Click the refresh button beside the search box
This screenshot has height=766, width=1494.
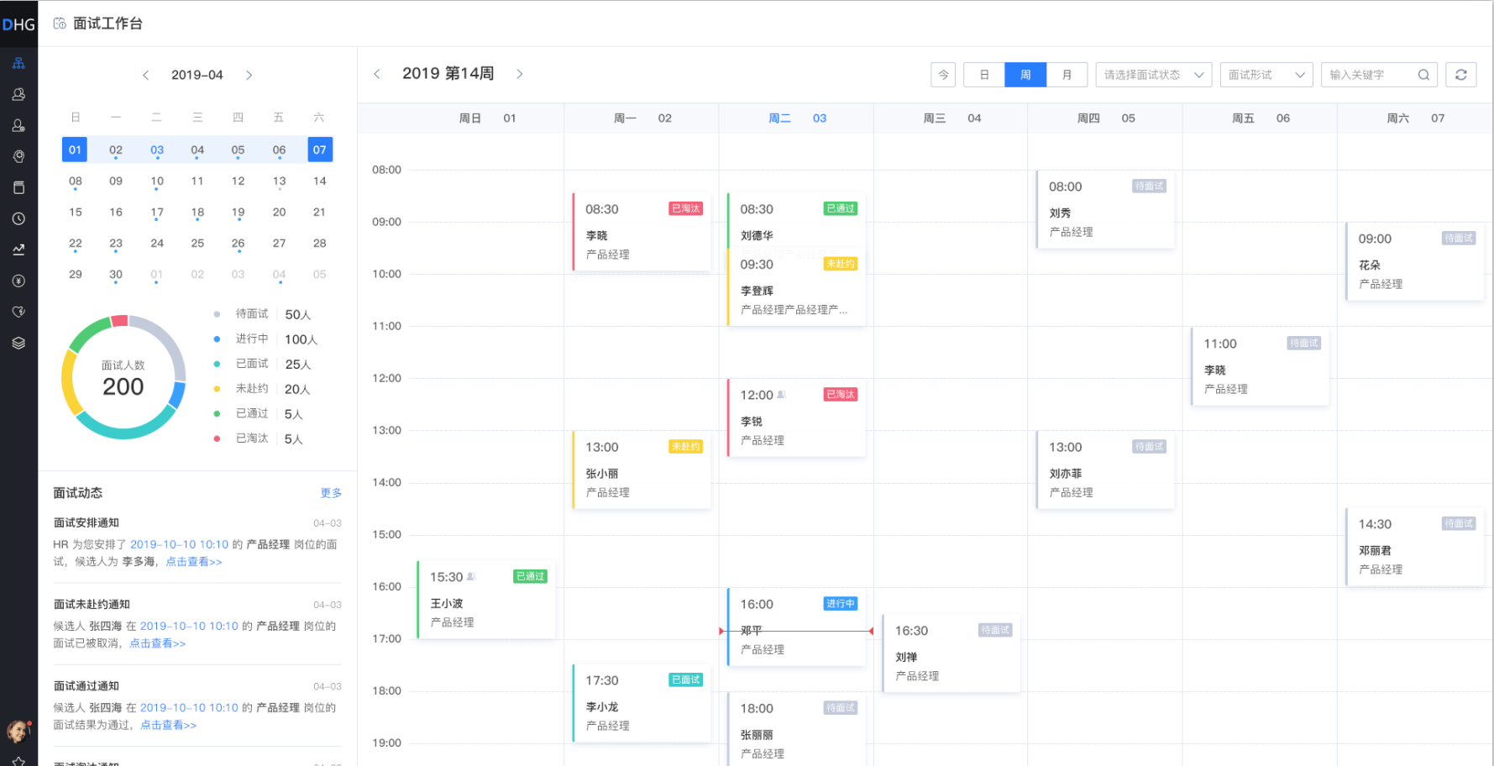pyautogui.click(x=1460, y=75)
